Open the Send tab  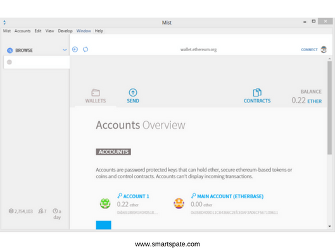pyautogui.click(x=133, y=96)
